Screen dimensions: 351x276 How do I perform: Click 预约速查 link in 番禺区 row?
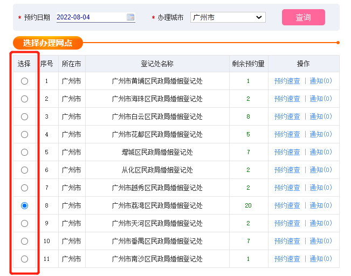pyautogui.click(x=287, y=241)
